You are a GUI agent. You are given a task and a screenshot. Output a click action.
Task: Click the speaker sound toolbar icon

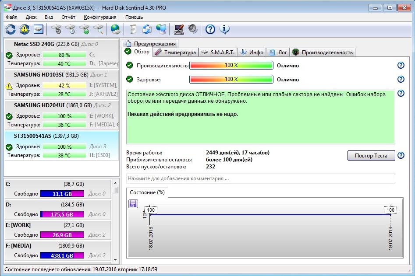click(193, 29)
